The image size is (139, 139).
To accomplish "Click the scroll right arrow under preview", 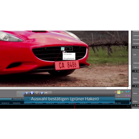I will pos(128,88).
